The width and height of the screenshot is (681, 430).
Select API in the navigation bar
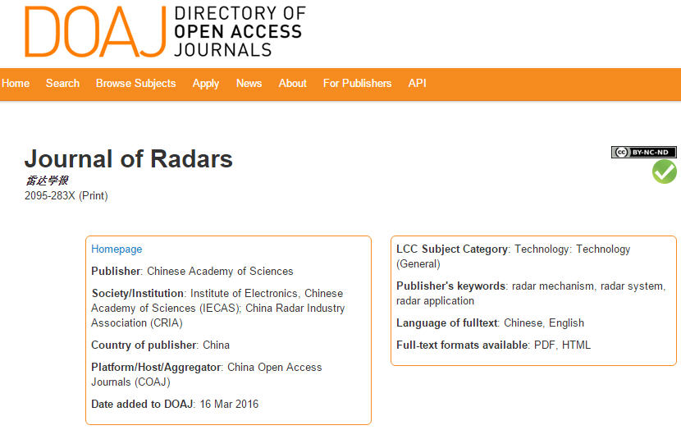pos(417,83)
